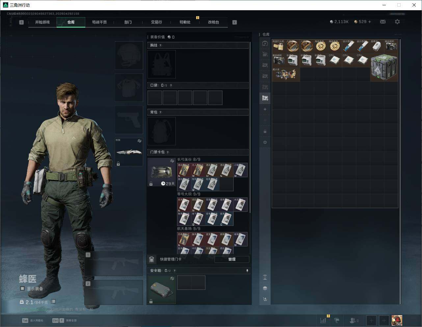Select the first gold coin item
The width and height of the screenshot is (422, 327).
point(321,46)
